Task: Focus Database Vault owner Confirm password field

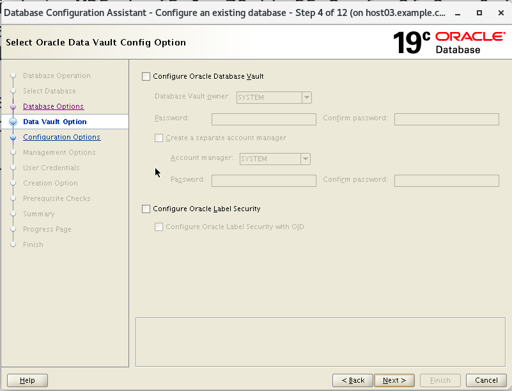Action: pos(447,119)
